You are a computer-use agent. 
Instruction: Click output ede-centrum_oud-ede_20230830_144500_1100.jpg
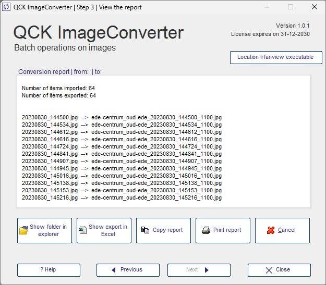156,117
